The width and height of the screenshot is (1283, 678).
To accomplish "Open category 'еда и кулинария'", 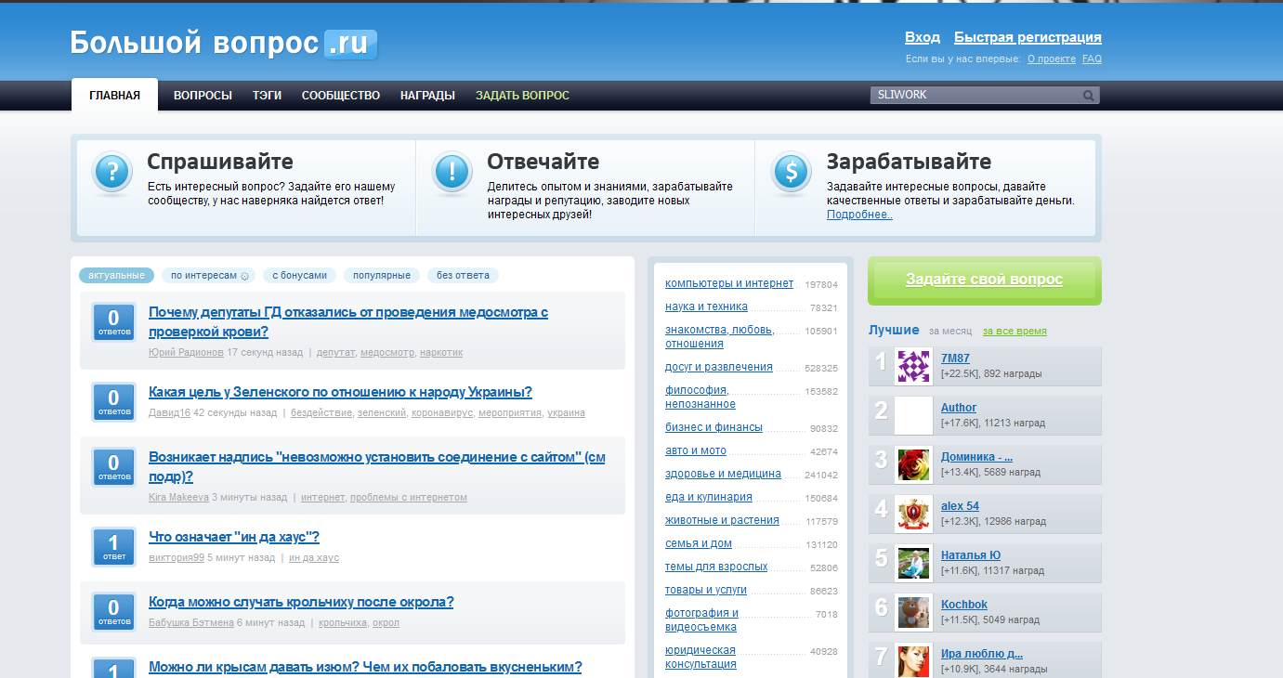I will 709,497.
